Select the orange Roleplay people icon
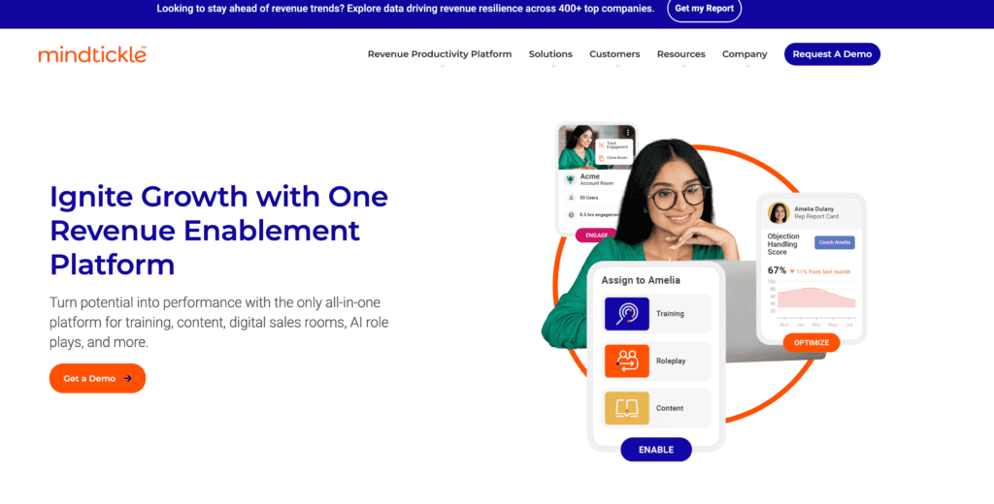The height and width of the screenshot is (504, 994). pyautogui.click(x=626, y=361)
